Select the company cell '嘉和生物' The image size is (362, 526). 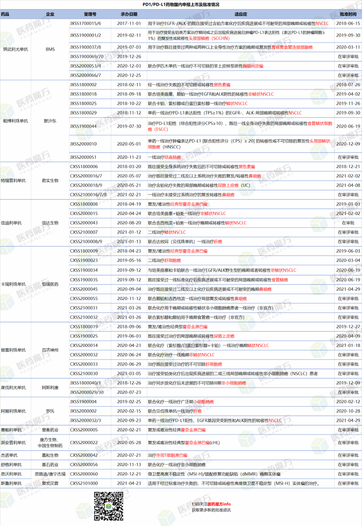[x=50, y=455]
